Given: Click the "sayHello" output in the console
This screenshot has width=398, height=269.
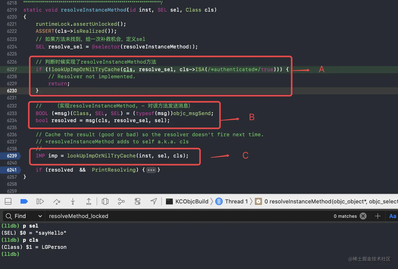Looking at the screenshot, I should pyautogui.click(x=51, y=233).
